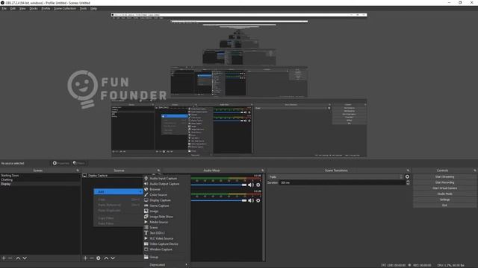Undock the Scene Transitions panel
This screenshot has height=268, width=478.
point(408,170)
